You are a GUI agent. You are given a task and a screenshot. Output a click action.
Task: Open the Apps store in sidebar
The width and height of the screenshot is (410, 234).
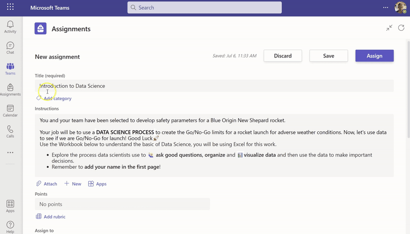pyautogui.click(x=10, y=206)
